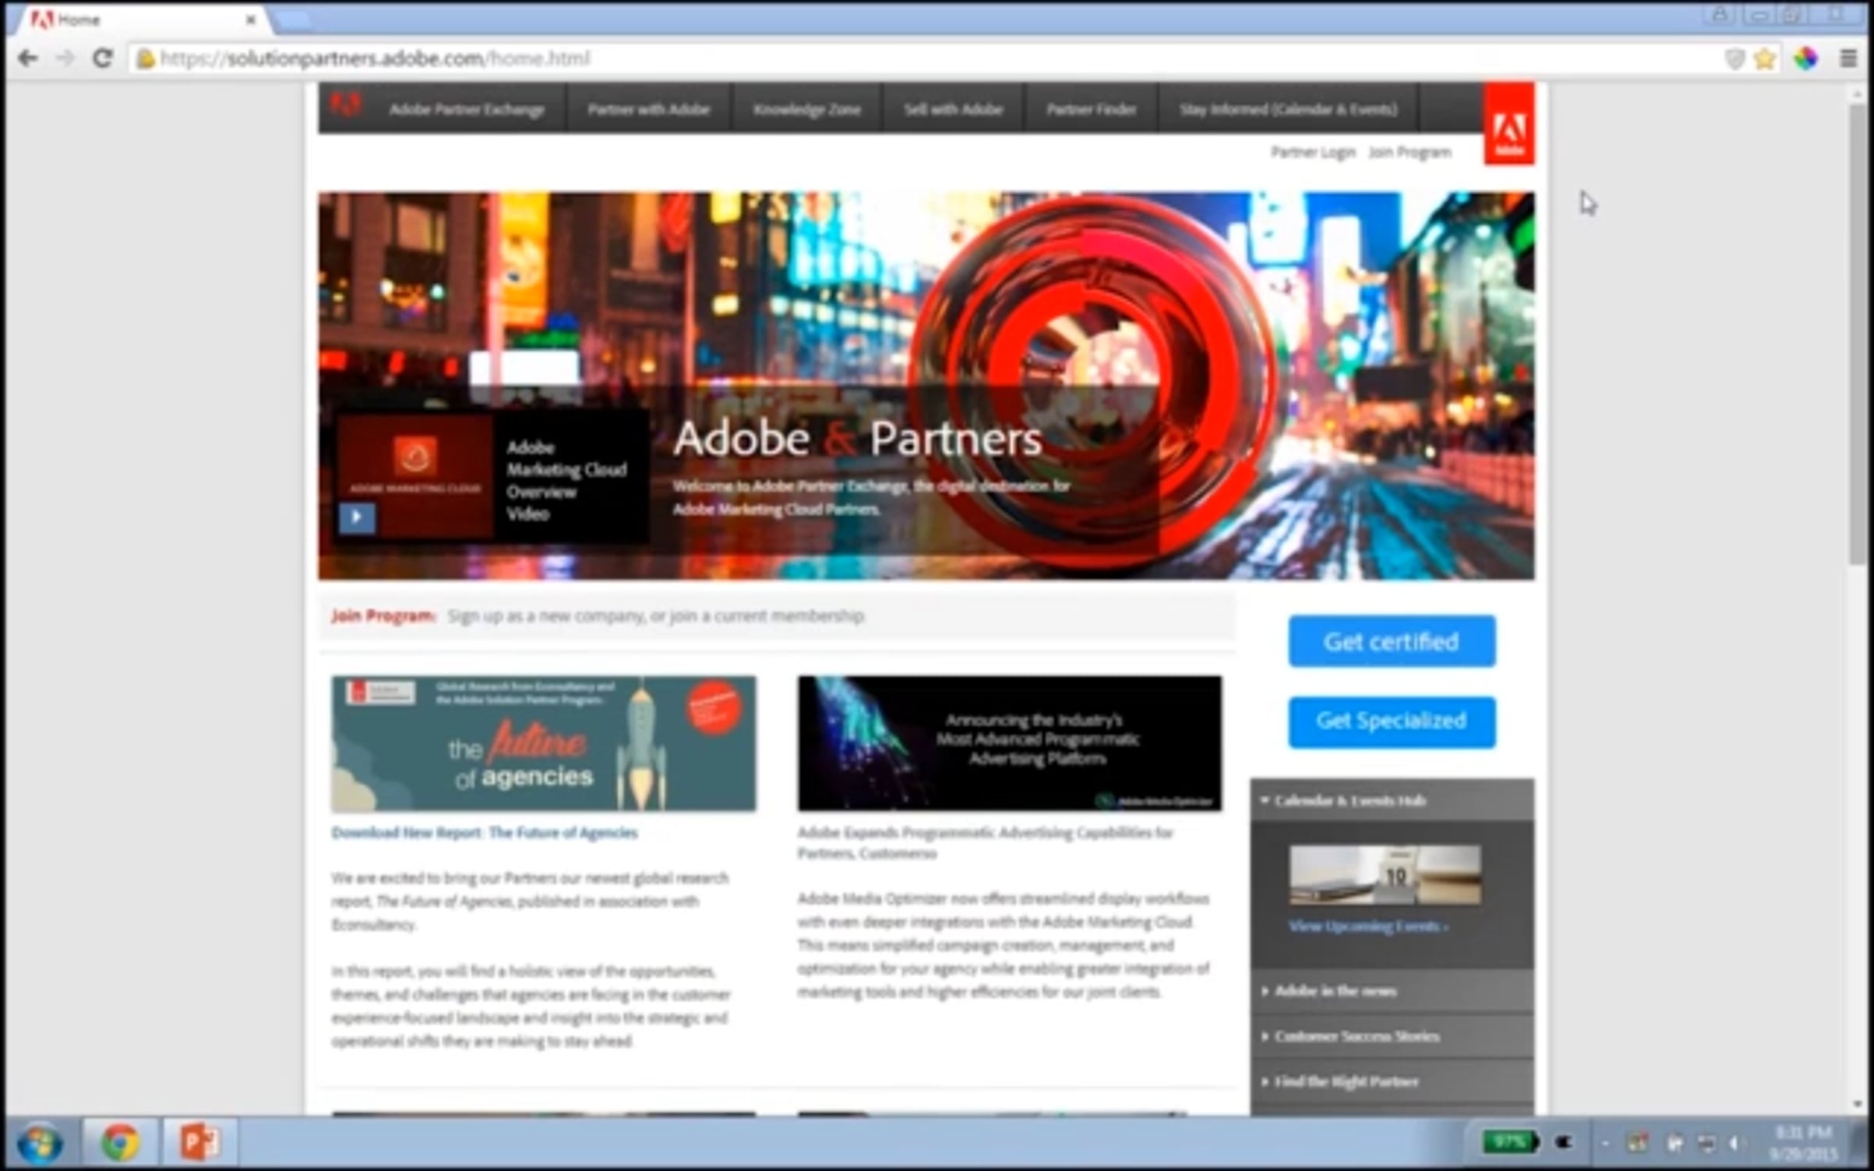The image size is (1874, 1171).
Task: Click the small Adobe logo beside Adobe Partner Exchange
Action: [345, 105]
